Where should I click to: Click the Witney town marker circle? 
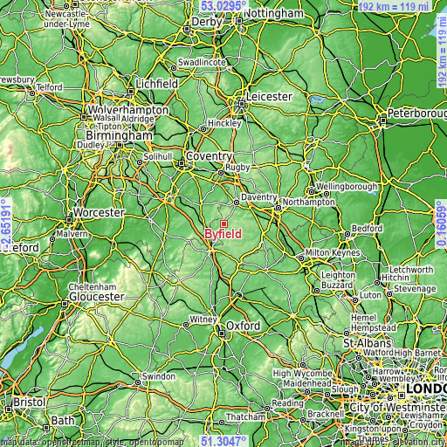click(186, 325)
